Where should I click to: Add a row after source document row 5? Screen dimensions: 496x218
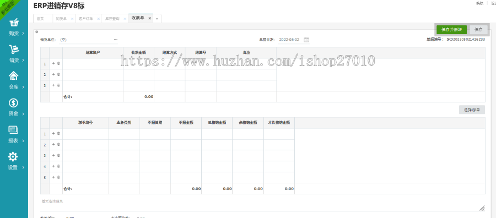[53, 177]
